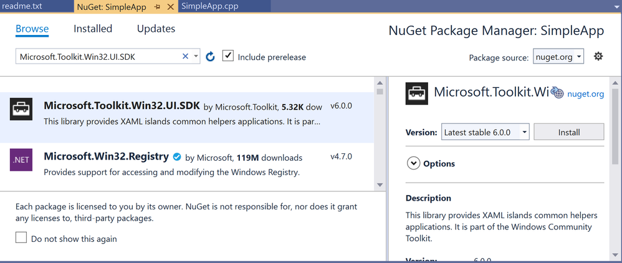Click the 119M downloads text
Viewport: 622px width, 263px height.
click(269, 158)
